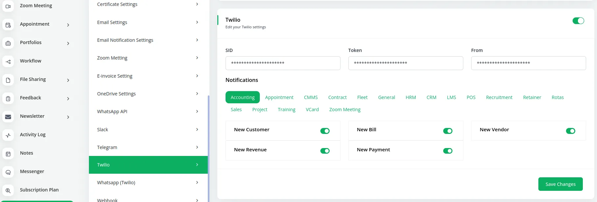
Task: Expand the Newsletter menu chevron
Action: (68, 117)
